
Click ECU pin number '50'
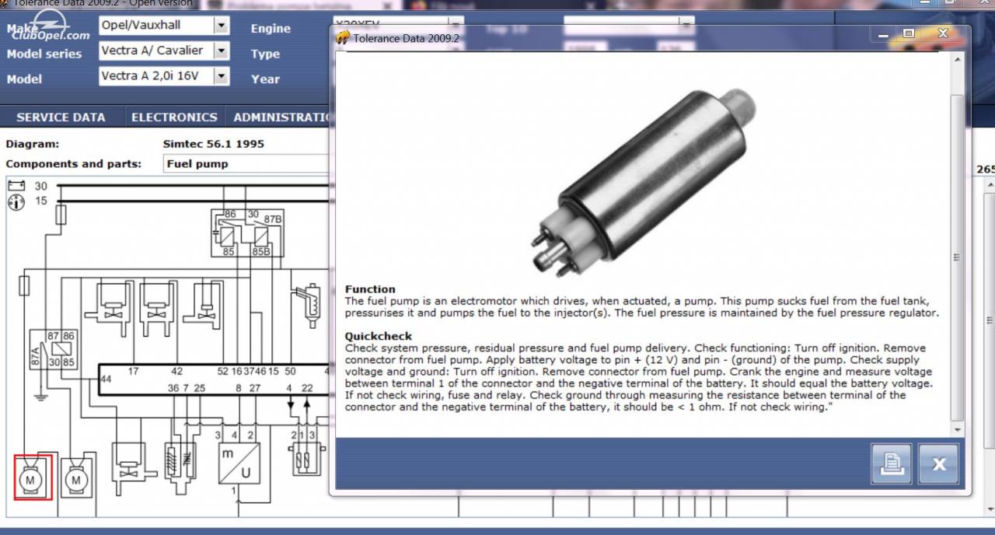pyautogui.click(x=290, y=372)
